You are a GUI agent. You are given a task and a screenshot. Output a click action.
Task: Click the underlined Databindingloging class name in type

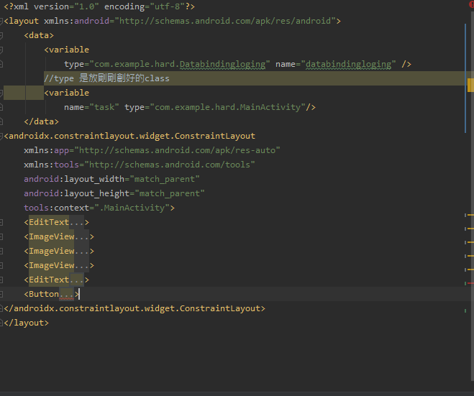(x=222, y=65)
